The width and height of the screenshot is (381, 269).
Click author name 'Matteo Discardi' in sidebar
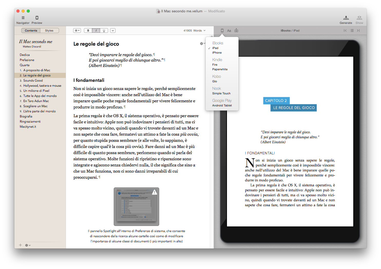tap(32, 47)
